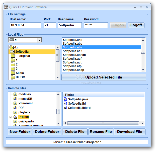Click the Logon button
Screen dimensions: 156x152
pyautogui.click(x=118, y=25)
